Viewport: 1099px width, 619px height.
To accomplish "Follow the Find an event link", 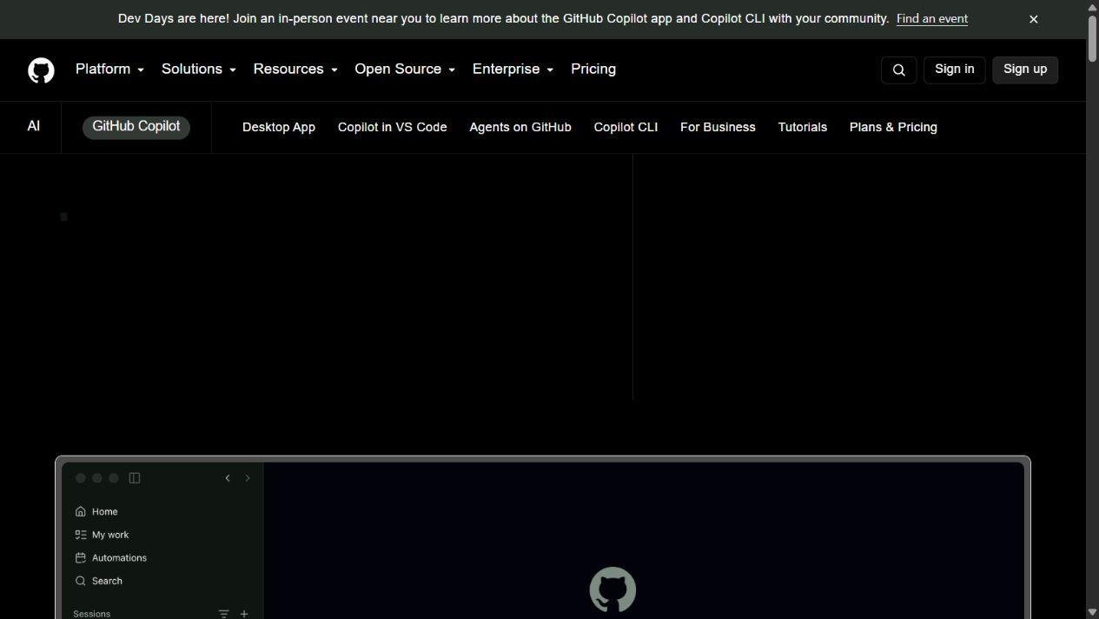I will pyautogui.click(x=932, y=19).
